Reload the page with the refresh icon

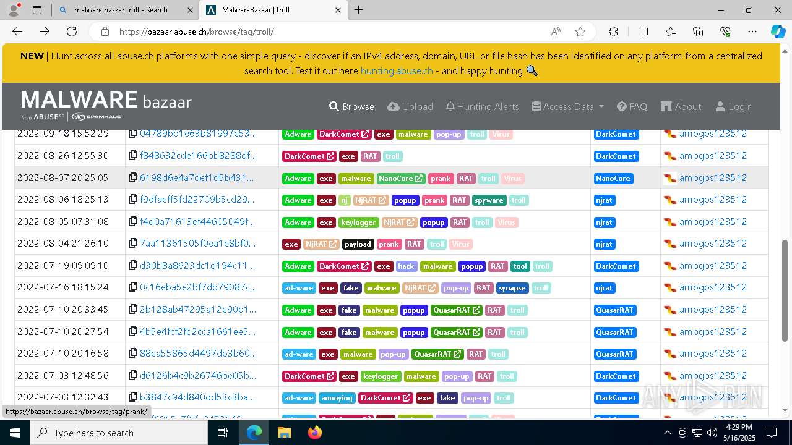[x=72, y=32]
